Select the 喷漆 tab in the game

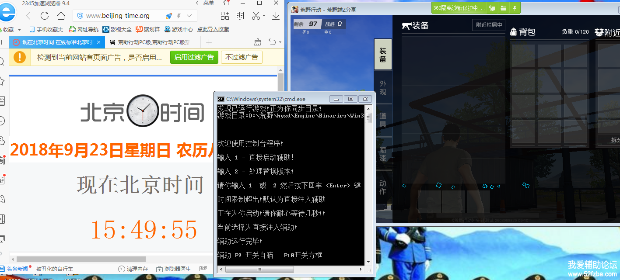tap(383, 153)
